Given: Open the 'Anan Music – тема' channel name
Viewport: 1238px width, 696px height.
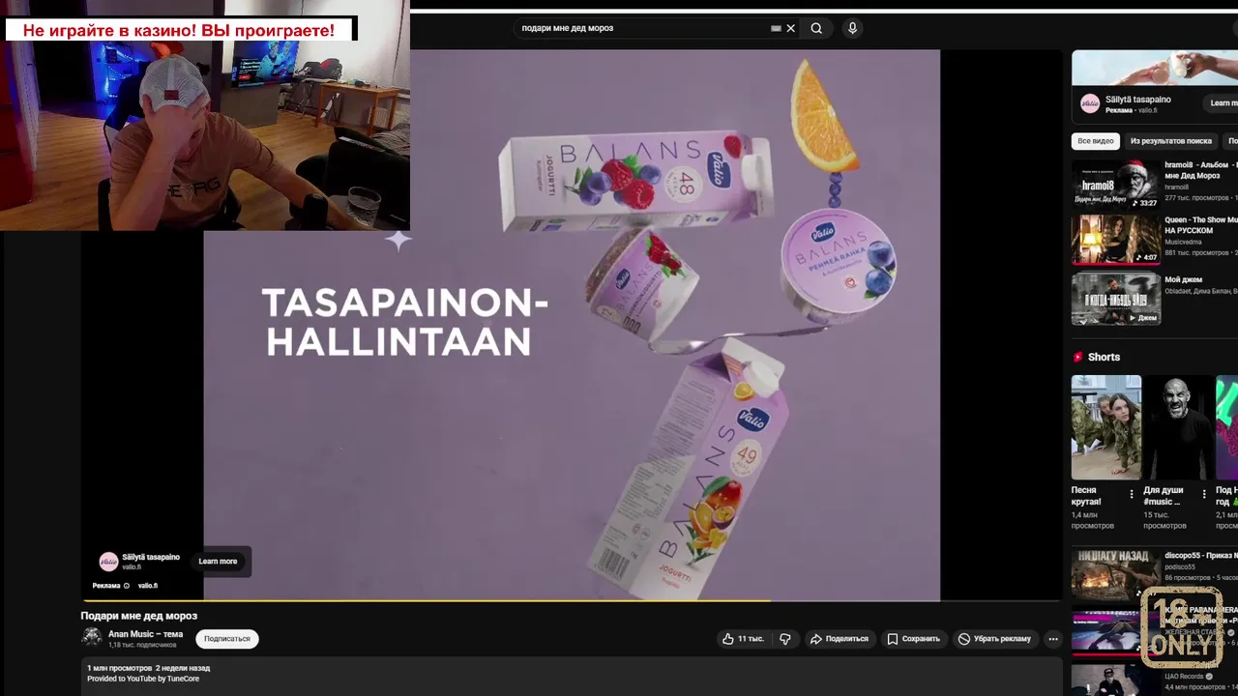Looking at the screenshot, I should point(145,634).
